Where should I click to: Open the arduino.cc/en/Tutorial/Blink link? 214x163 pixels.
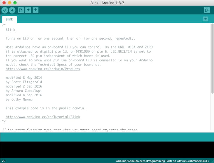click(x=43, y=117)
